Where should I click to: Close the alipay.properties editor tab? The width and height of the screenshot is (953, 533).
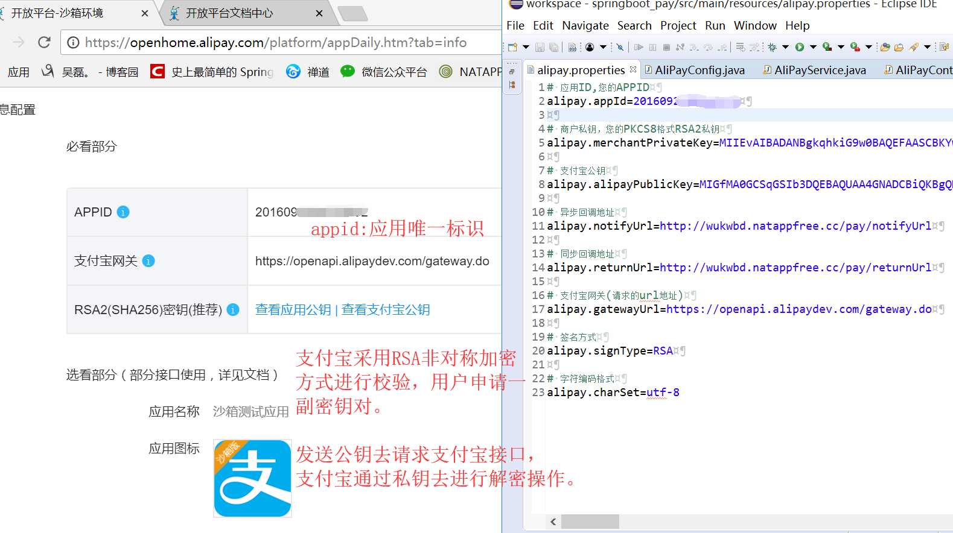tap(633, 69)
